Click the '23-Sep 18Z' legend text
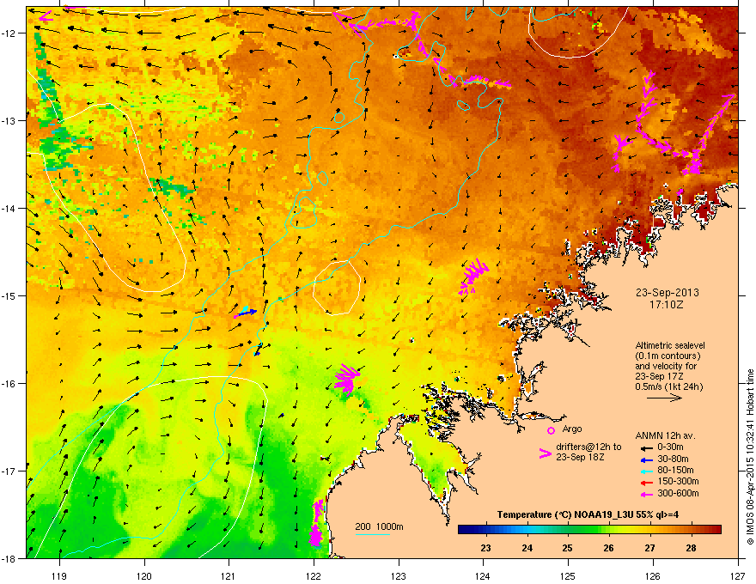756x584 pixels. coord(580,457)
